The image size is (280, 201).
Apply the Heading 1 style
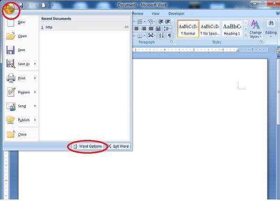(232, 29)
